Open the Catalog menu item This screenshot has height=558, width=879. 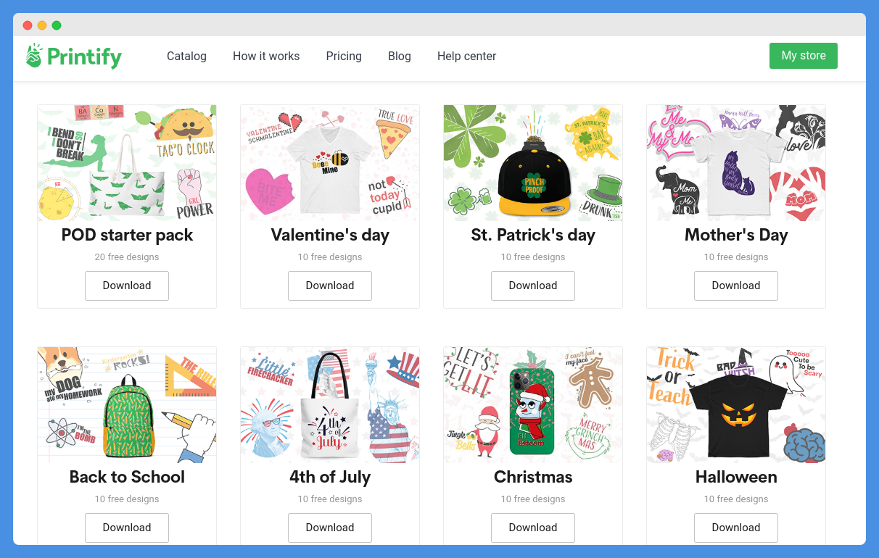(x=186, y=56)
